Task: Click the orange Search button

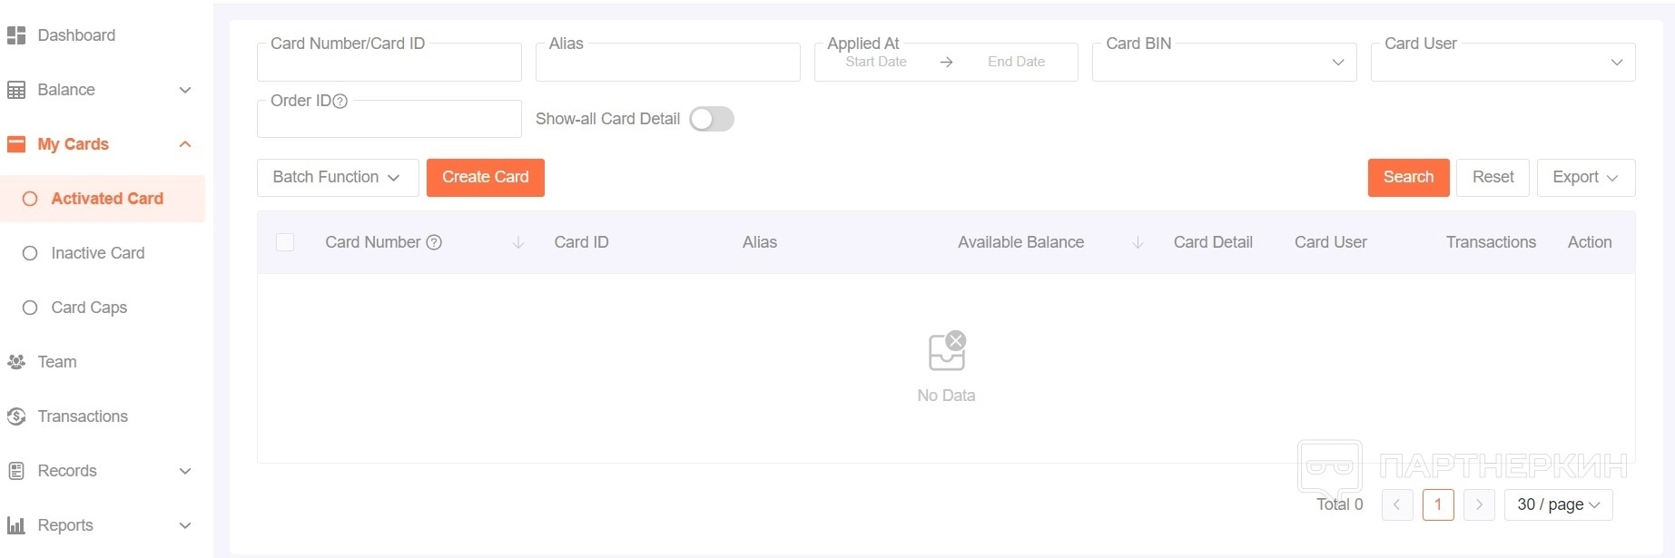Action: point(1408,177)
